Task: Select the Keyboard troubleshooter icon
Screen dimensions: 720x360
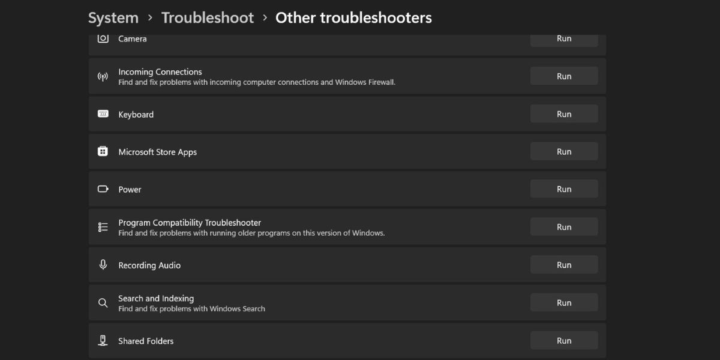Action: click(103, 114)
